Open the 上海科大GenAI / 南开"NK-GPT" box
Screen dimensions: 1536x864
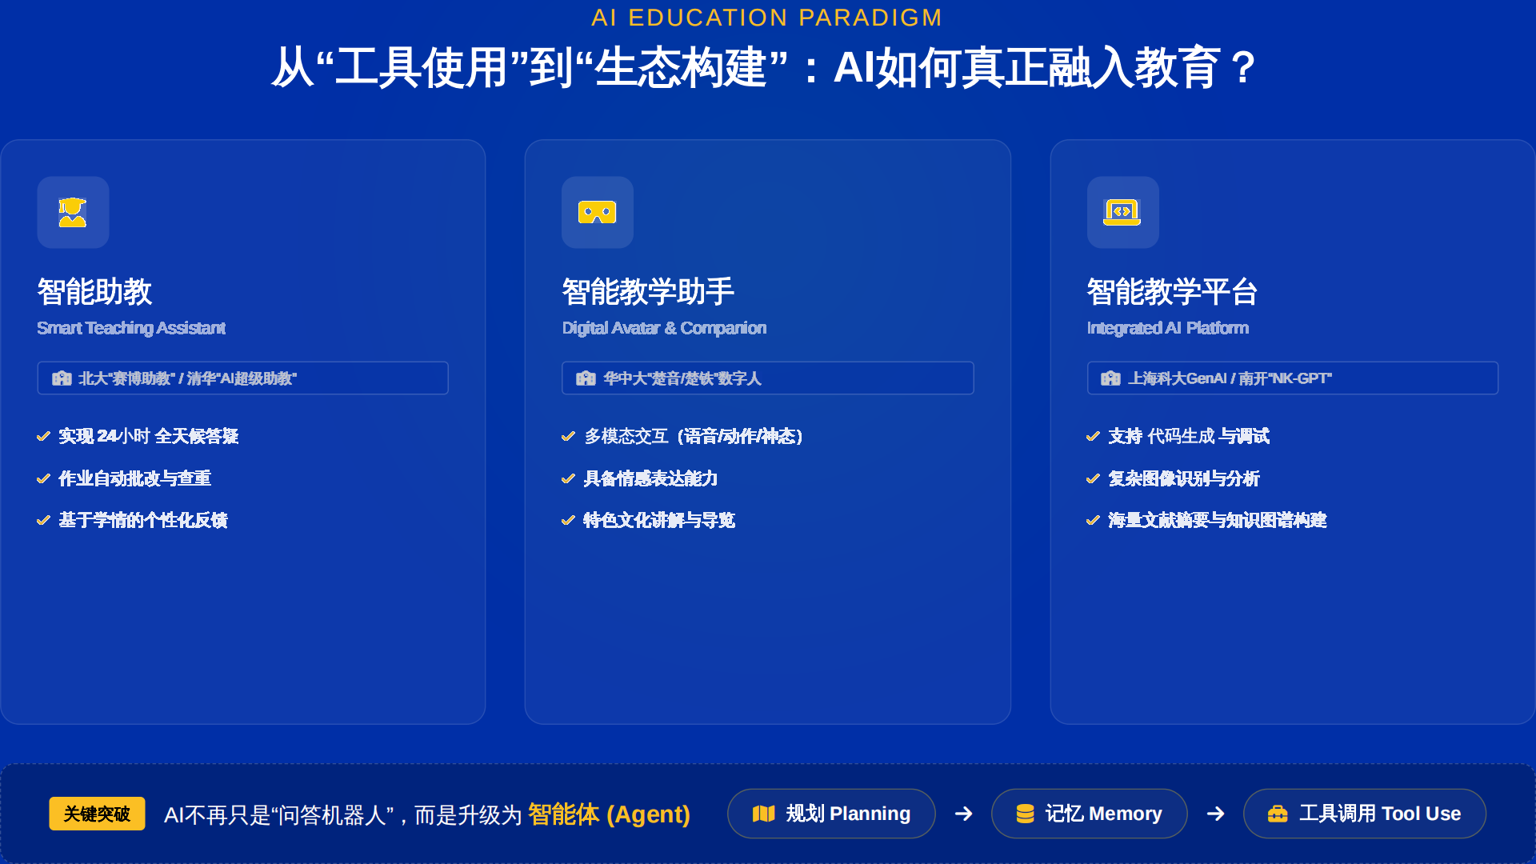pos(1292,378)
